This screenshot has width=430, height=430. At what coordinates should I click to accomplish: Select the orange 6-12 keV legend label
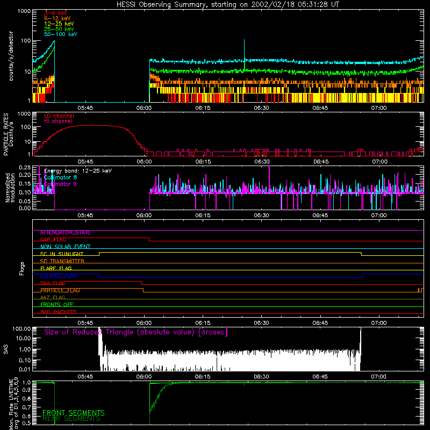(57, 18)
